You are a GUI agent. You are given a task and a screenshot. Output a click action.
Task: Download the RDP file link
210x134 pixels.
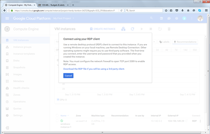point(94,69)
